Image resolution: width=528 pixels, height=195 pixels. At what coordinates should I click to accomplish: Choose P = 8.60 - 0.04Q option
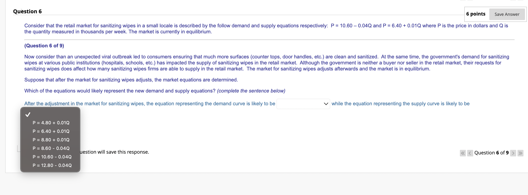pyautogui.click(x=51, y=148)
